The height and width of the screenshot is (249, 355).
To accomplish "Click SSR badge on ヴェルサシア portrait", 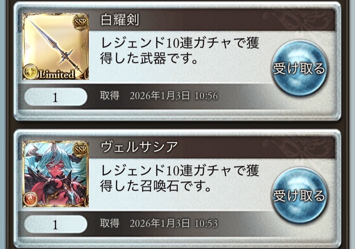I will click(x=81, y=149).
